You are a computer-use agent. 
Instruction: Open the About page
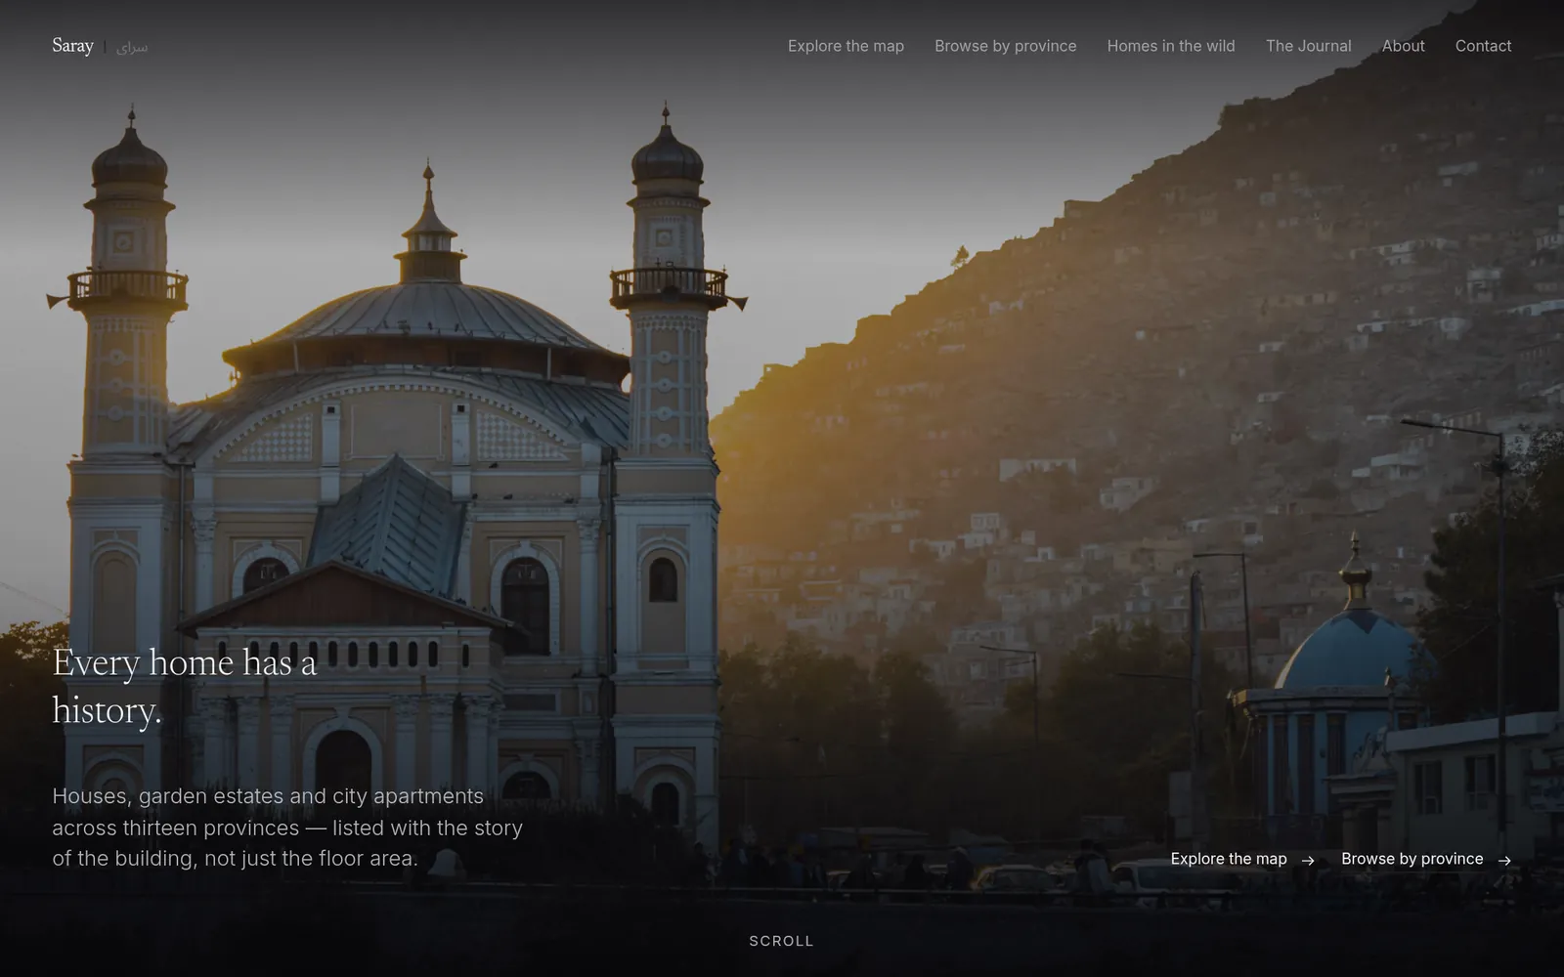(x=1403, y=46)
